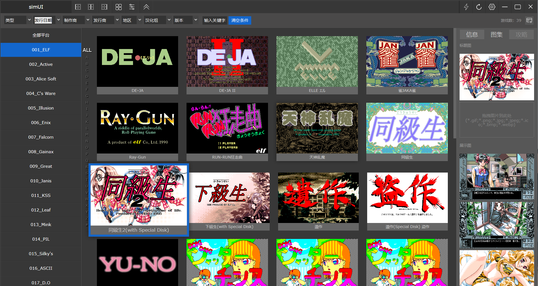This screenshot has height=286, width=538.
Task: Select the 006_Enix platform
Action: [41, 123]
